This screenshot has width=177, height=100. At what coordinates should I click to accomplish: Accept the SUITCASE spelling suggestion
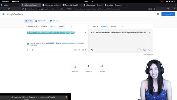[x=57, y=44]
